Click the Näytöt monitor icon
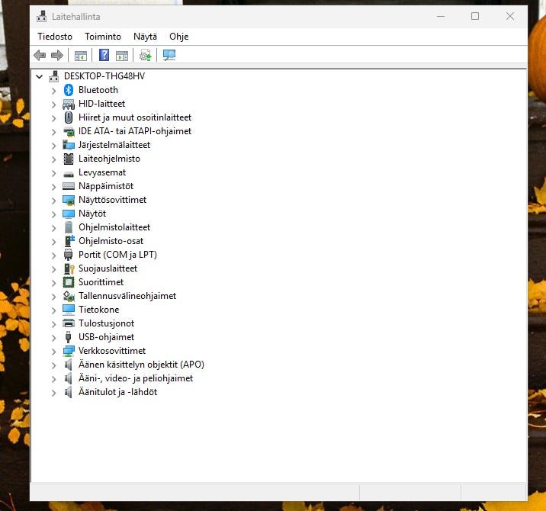 tap(69, 214)
